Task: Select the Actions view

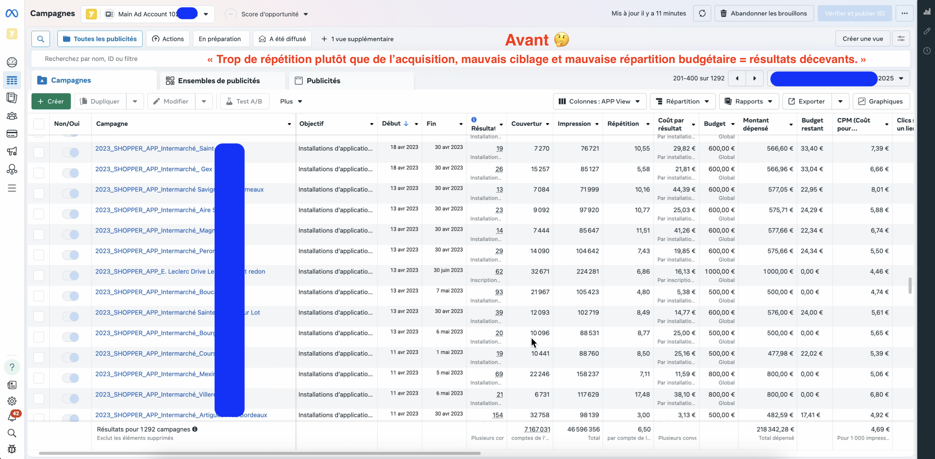Action: tap(168, 39)
